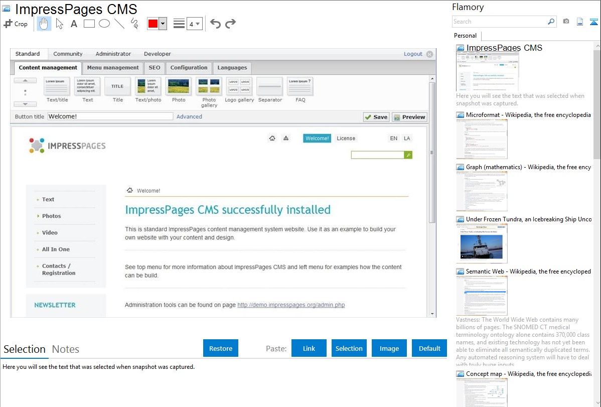Click the widget list down arrow

point(25,104)
